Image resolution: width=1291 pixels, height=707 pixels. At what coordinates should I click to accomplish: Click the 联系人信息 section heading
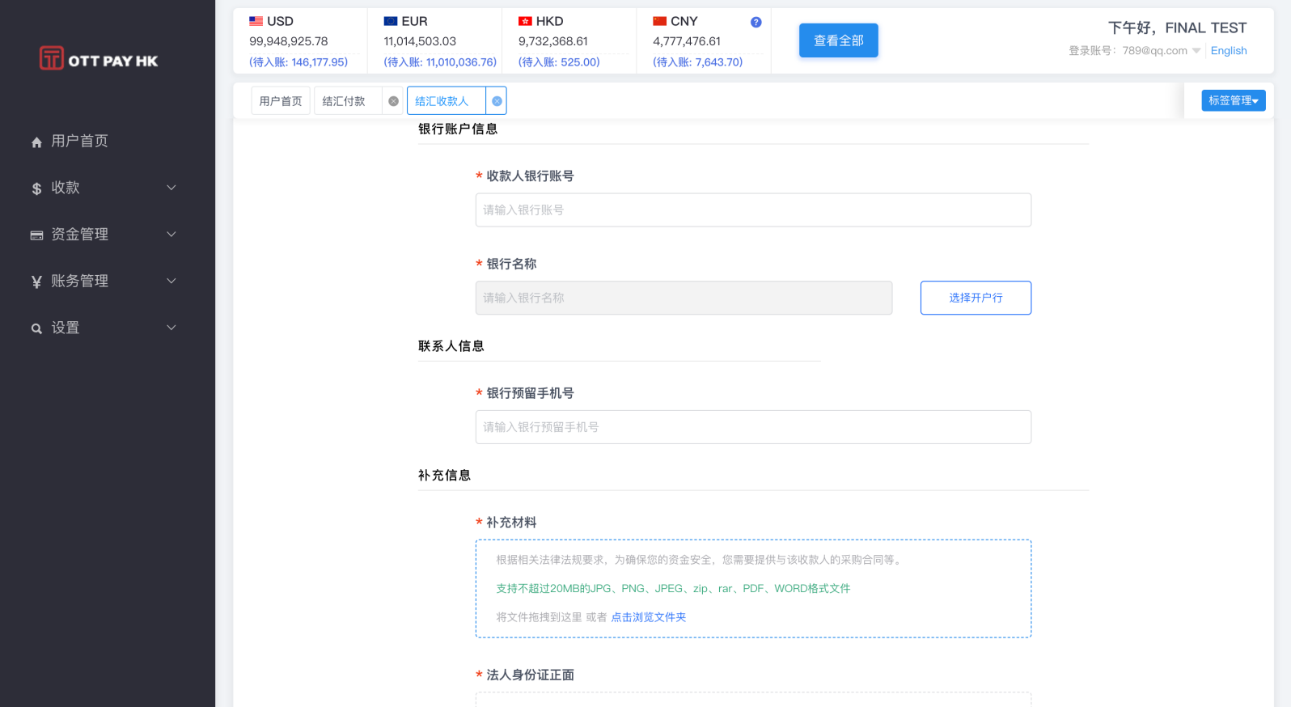(451, 346)
